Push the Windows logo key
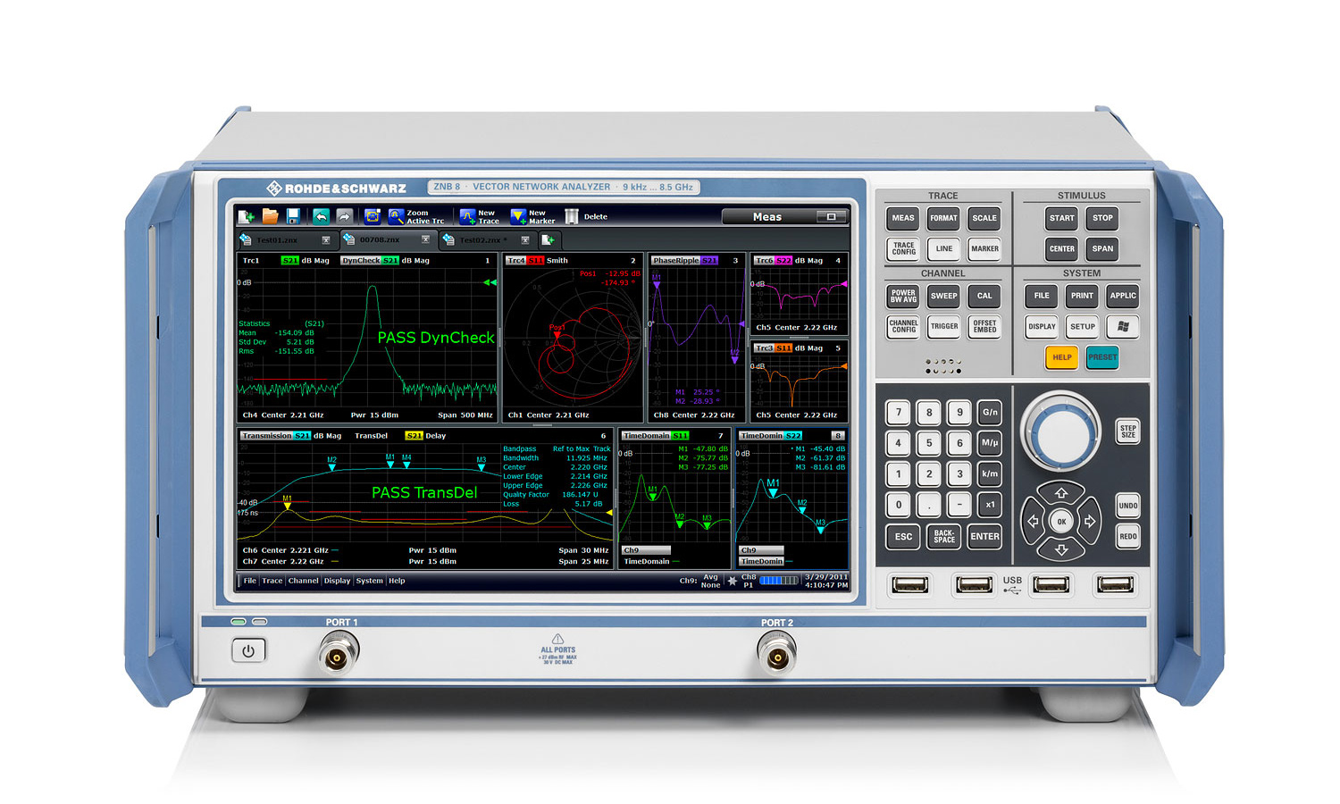The image size is (1340, 804). tap(1123, 327)
